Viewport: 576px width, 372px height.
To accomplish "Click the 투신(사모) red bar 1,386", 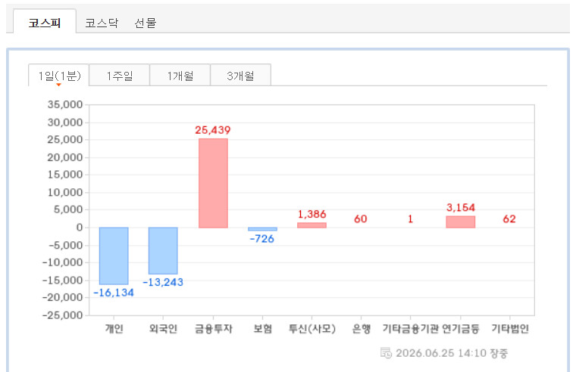I will (x=312, y=225).
